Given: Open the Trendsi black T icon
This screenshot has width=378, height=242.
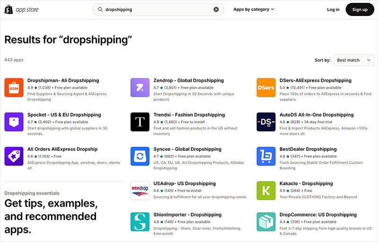Looking at the screenshot, I should 140,122.
